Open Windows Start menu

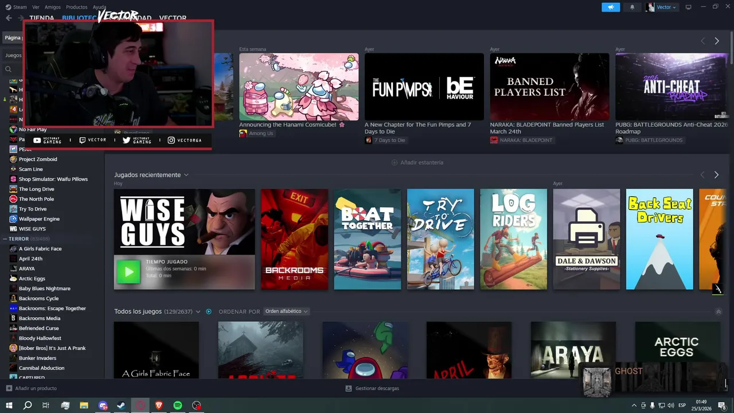pyautogui.click(x=9, y=406)
